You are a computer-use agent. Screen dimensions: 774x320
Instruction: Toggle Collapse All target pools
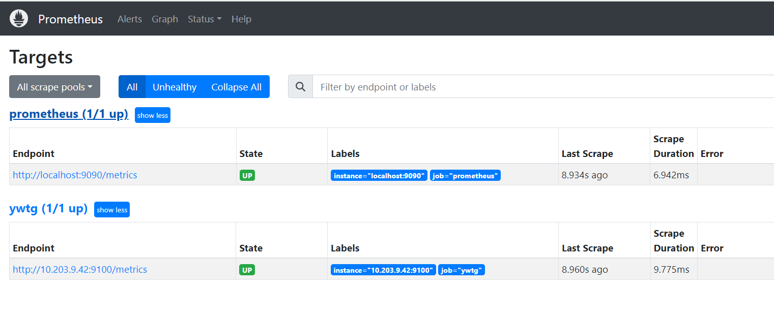pos(236,87)
